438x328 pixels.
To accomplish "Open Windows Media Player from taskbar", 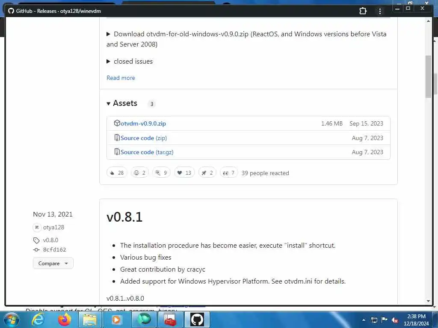I will click(116, 320).
